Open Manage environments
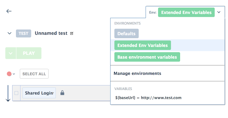The image size is (228, 118). (x=137, y=73)
